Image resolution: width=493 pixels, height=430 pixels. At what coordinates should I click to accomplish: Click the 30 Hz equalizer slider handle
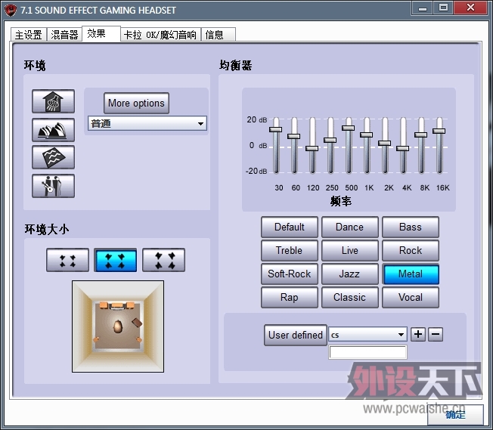[x=276, y=129]
